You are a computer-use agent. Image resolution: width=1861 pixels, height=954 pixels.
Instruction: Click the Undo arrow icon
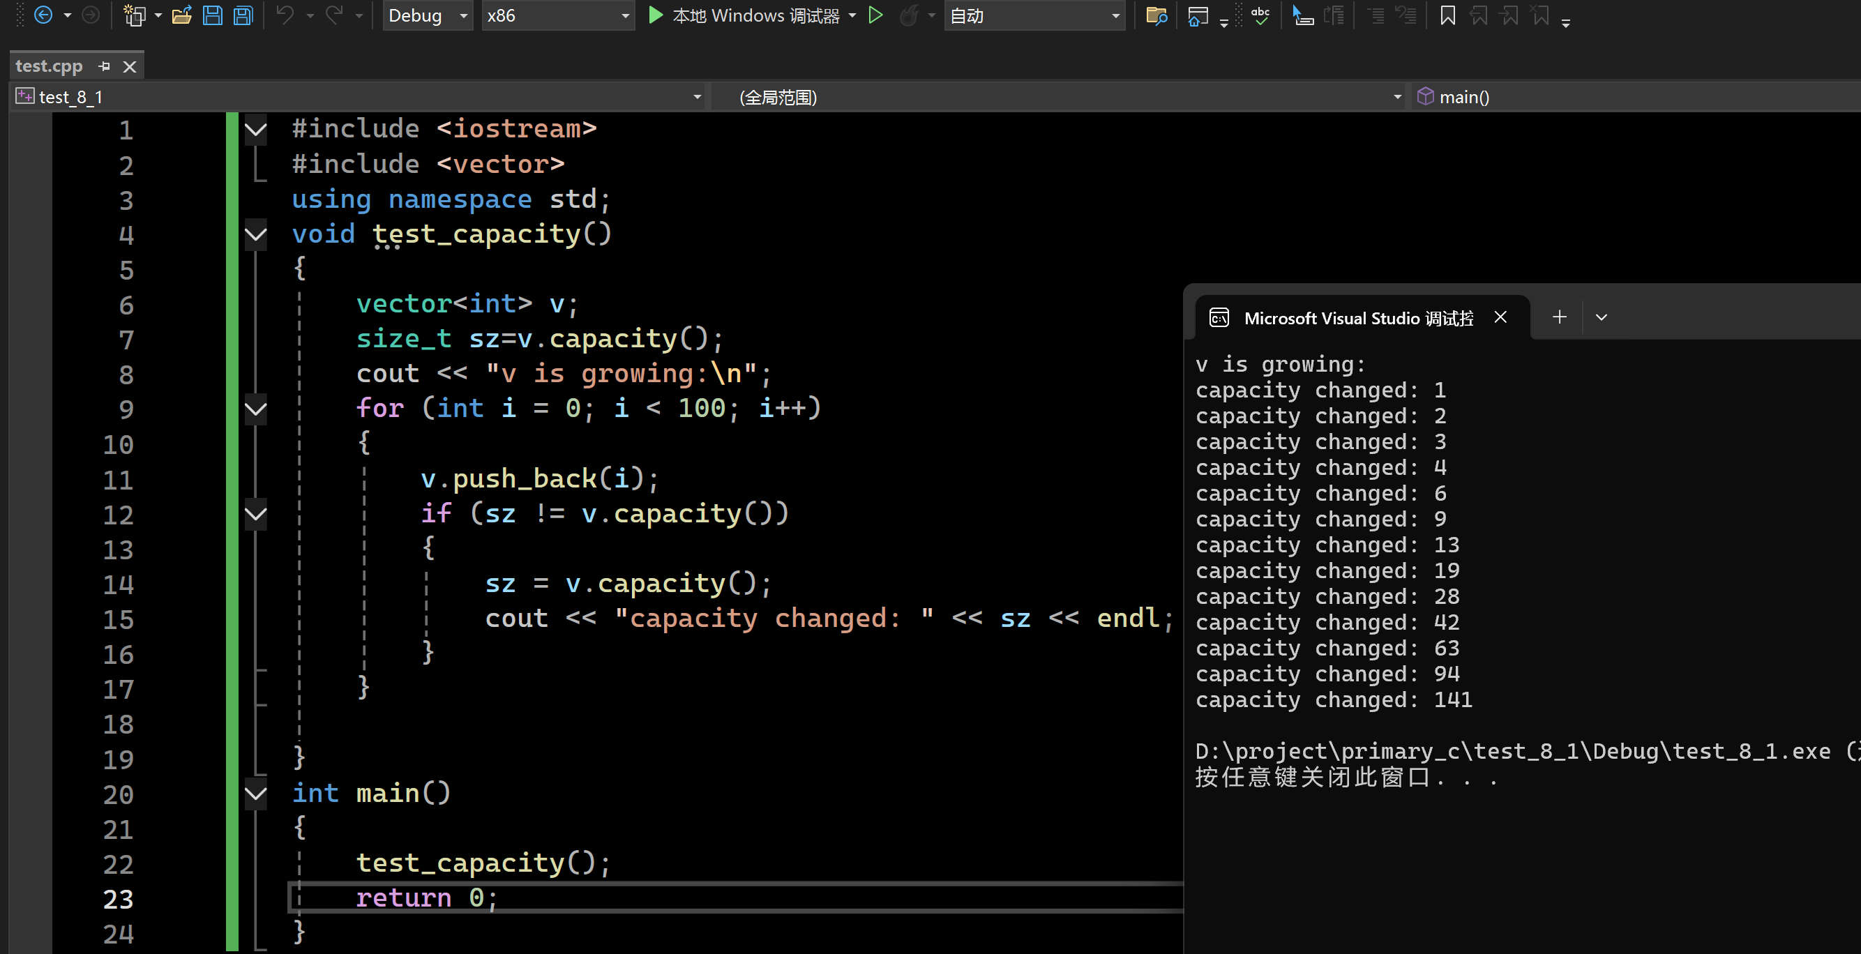[x=285, y=15]
